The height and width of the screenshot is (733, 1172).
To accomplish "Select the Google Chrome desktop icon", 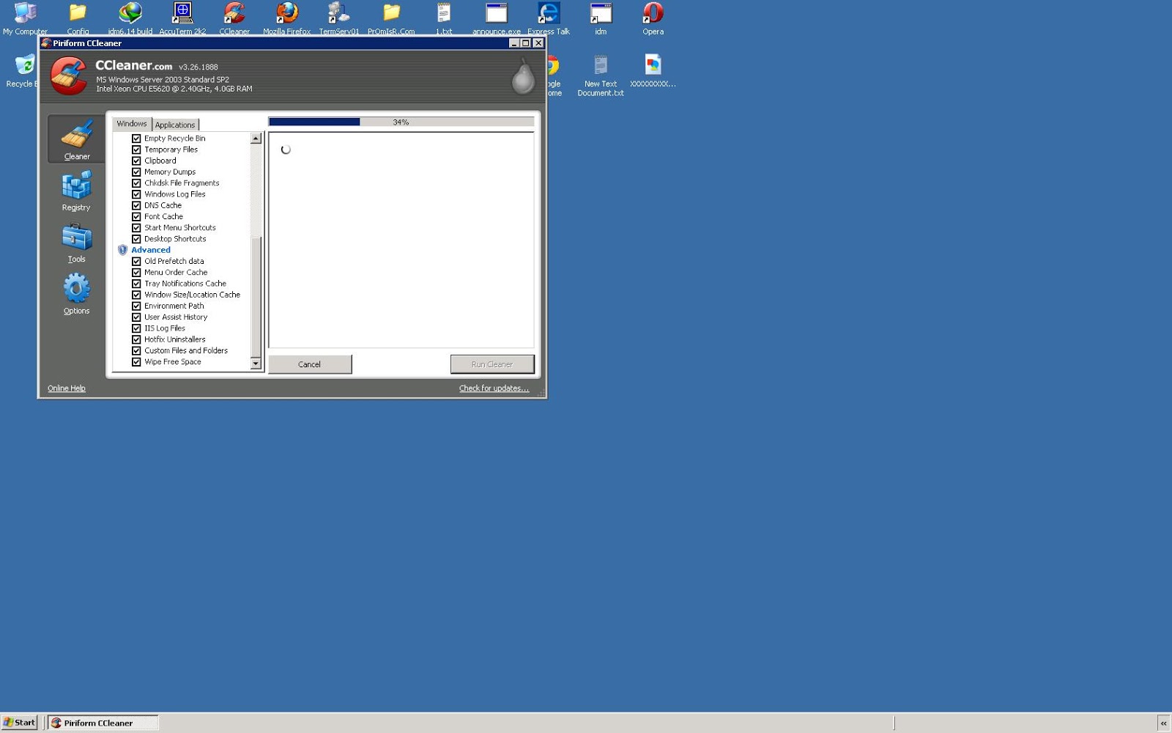I will 555,75.
